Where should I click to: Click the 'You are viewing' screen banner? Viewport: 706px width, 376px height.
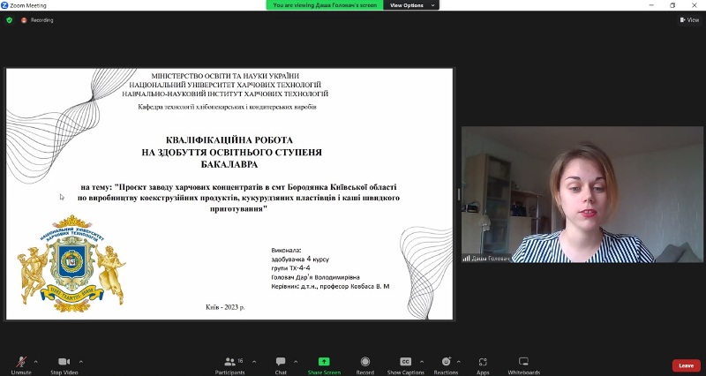click(325, 5)
